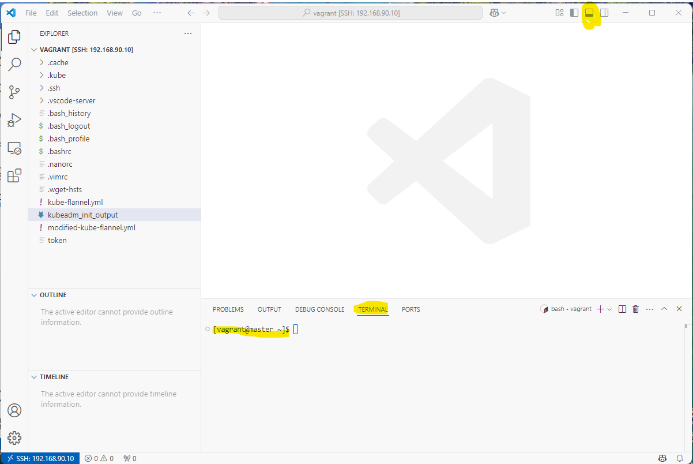Open errors and warnings in status bar

pos(99,458)
